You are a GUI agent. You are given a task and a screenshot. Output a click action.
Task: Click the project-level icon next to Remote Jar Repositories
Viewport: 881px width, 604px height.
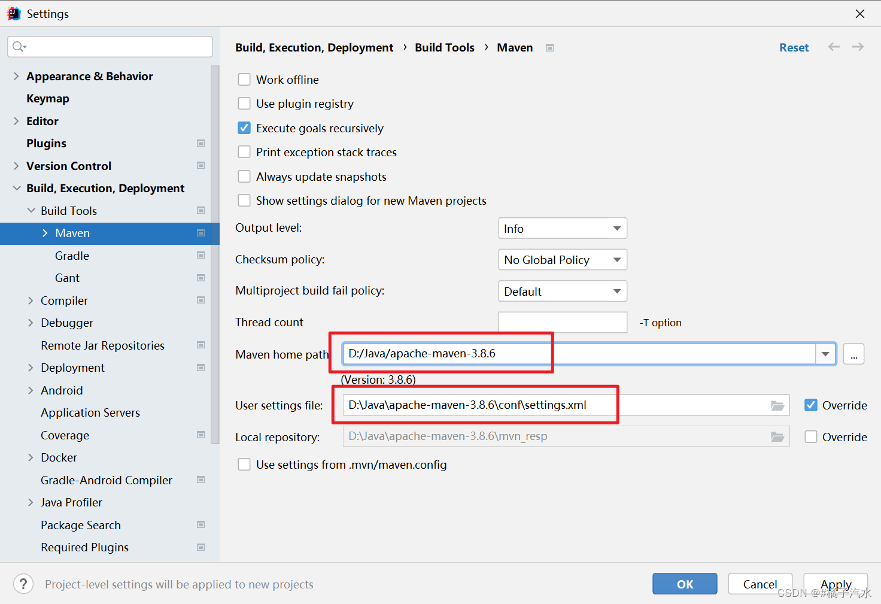click(x=201, y=345)
